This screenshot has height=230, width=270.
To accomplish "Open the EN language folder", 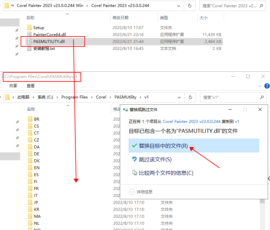I will (x=36, y=168).
